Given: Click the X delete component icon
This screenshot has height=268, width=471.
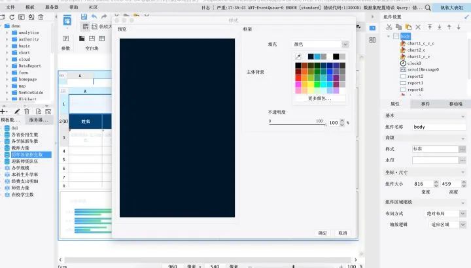Looking at the screenshot, I should pyautogui.click(x=418, y=27).
